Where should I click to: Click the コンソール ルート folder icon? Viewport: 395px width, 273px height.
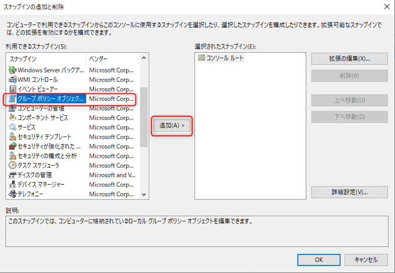202,58
